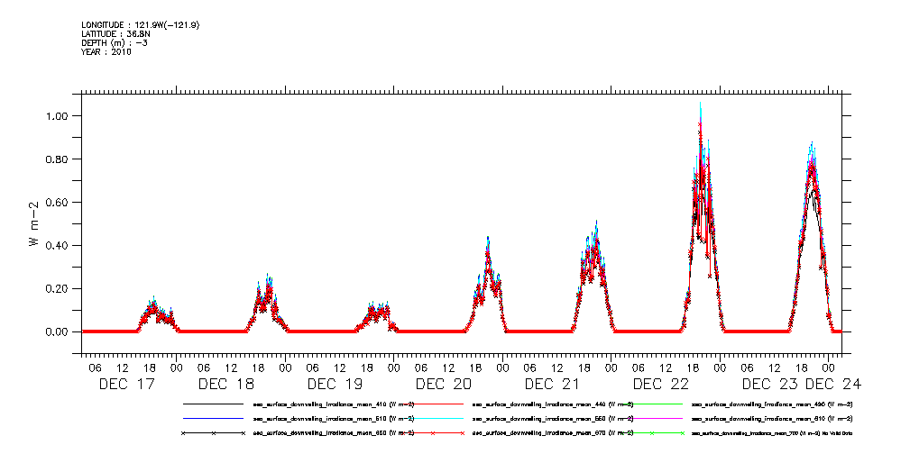
Task: Click the magenta 610 legend line
Action: pos(649,419)
